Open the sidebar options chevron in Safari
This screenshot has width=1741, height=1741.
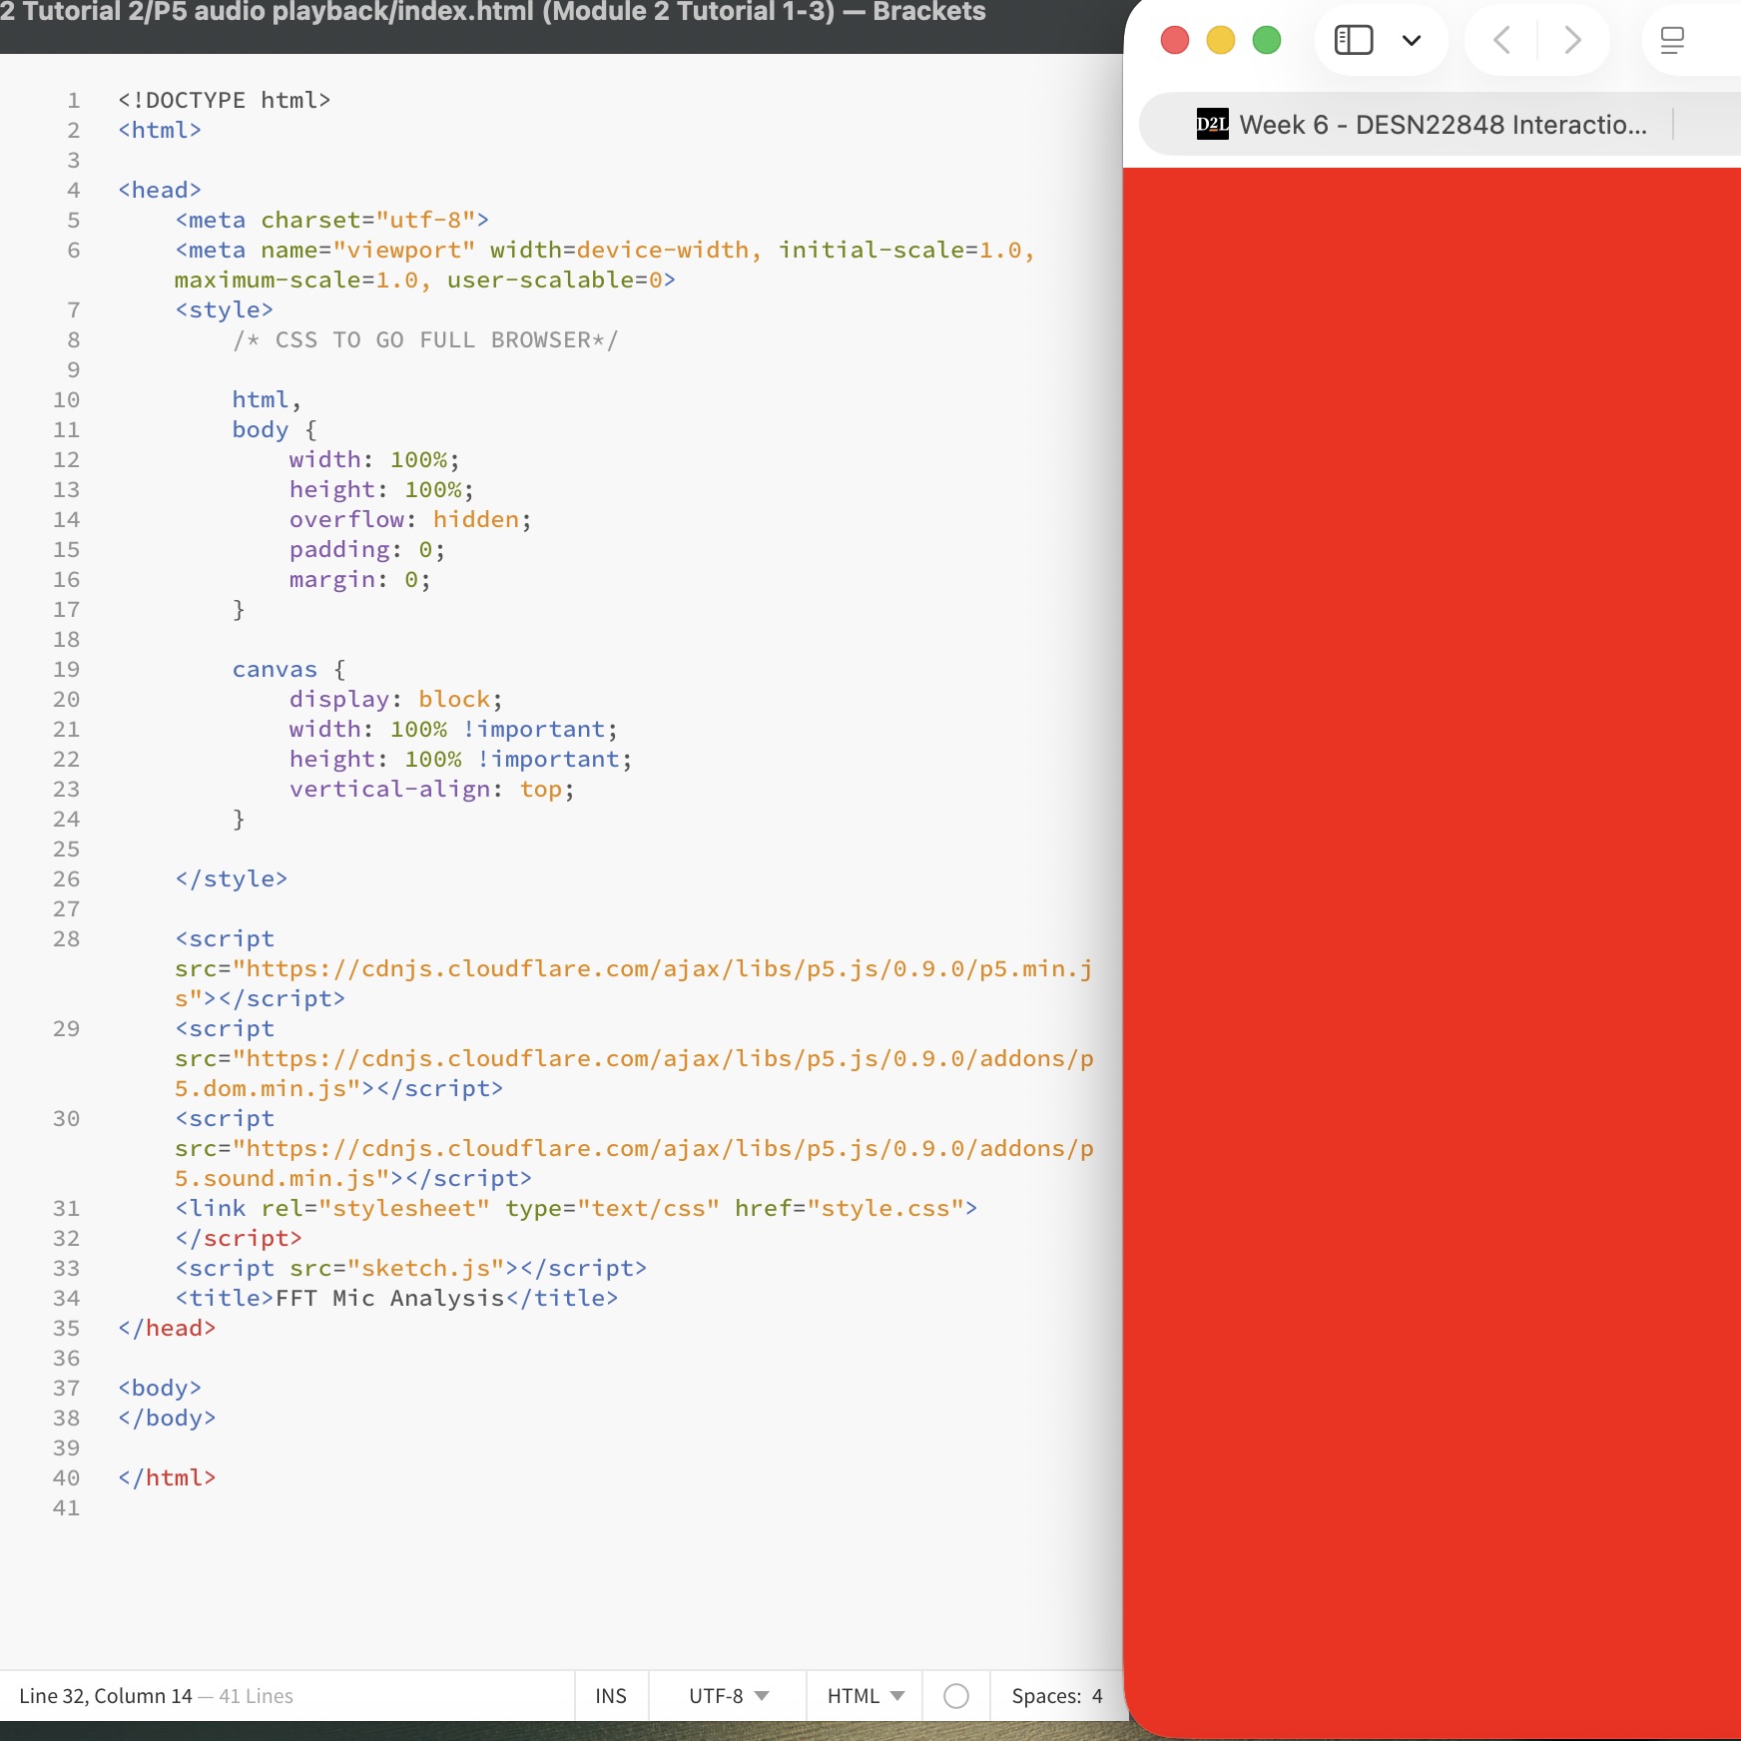tap(1411, 40)
